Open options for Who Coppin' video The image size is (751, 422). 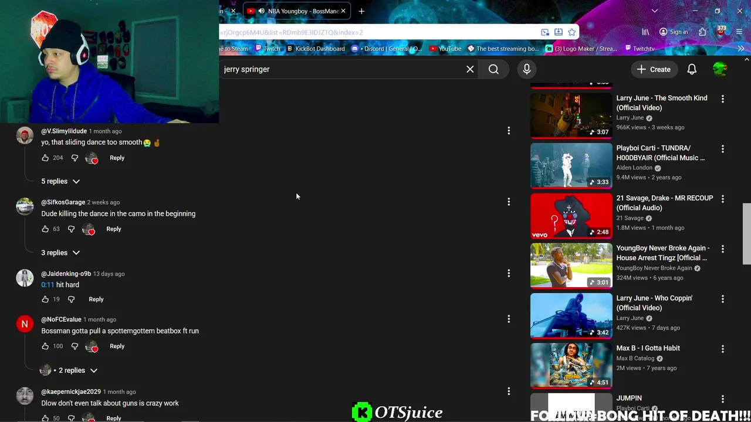pyautogui.click(x=722, y=299)
